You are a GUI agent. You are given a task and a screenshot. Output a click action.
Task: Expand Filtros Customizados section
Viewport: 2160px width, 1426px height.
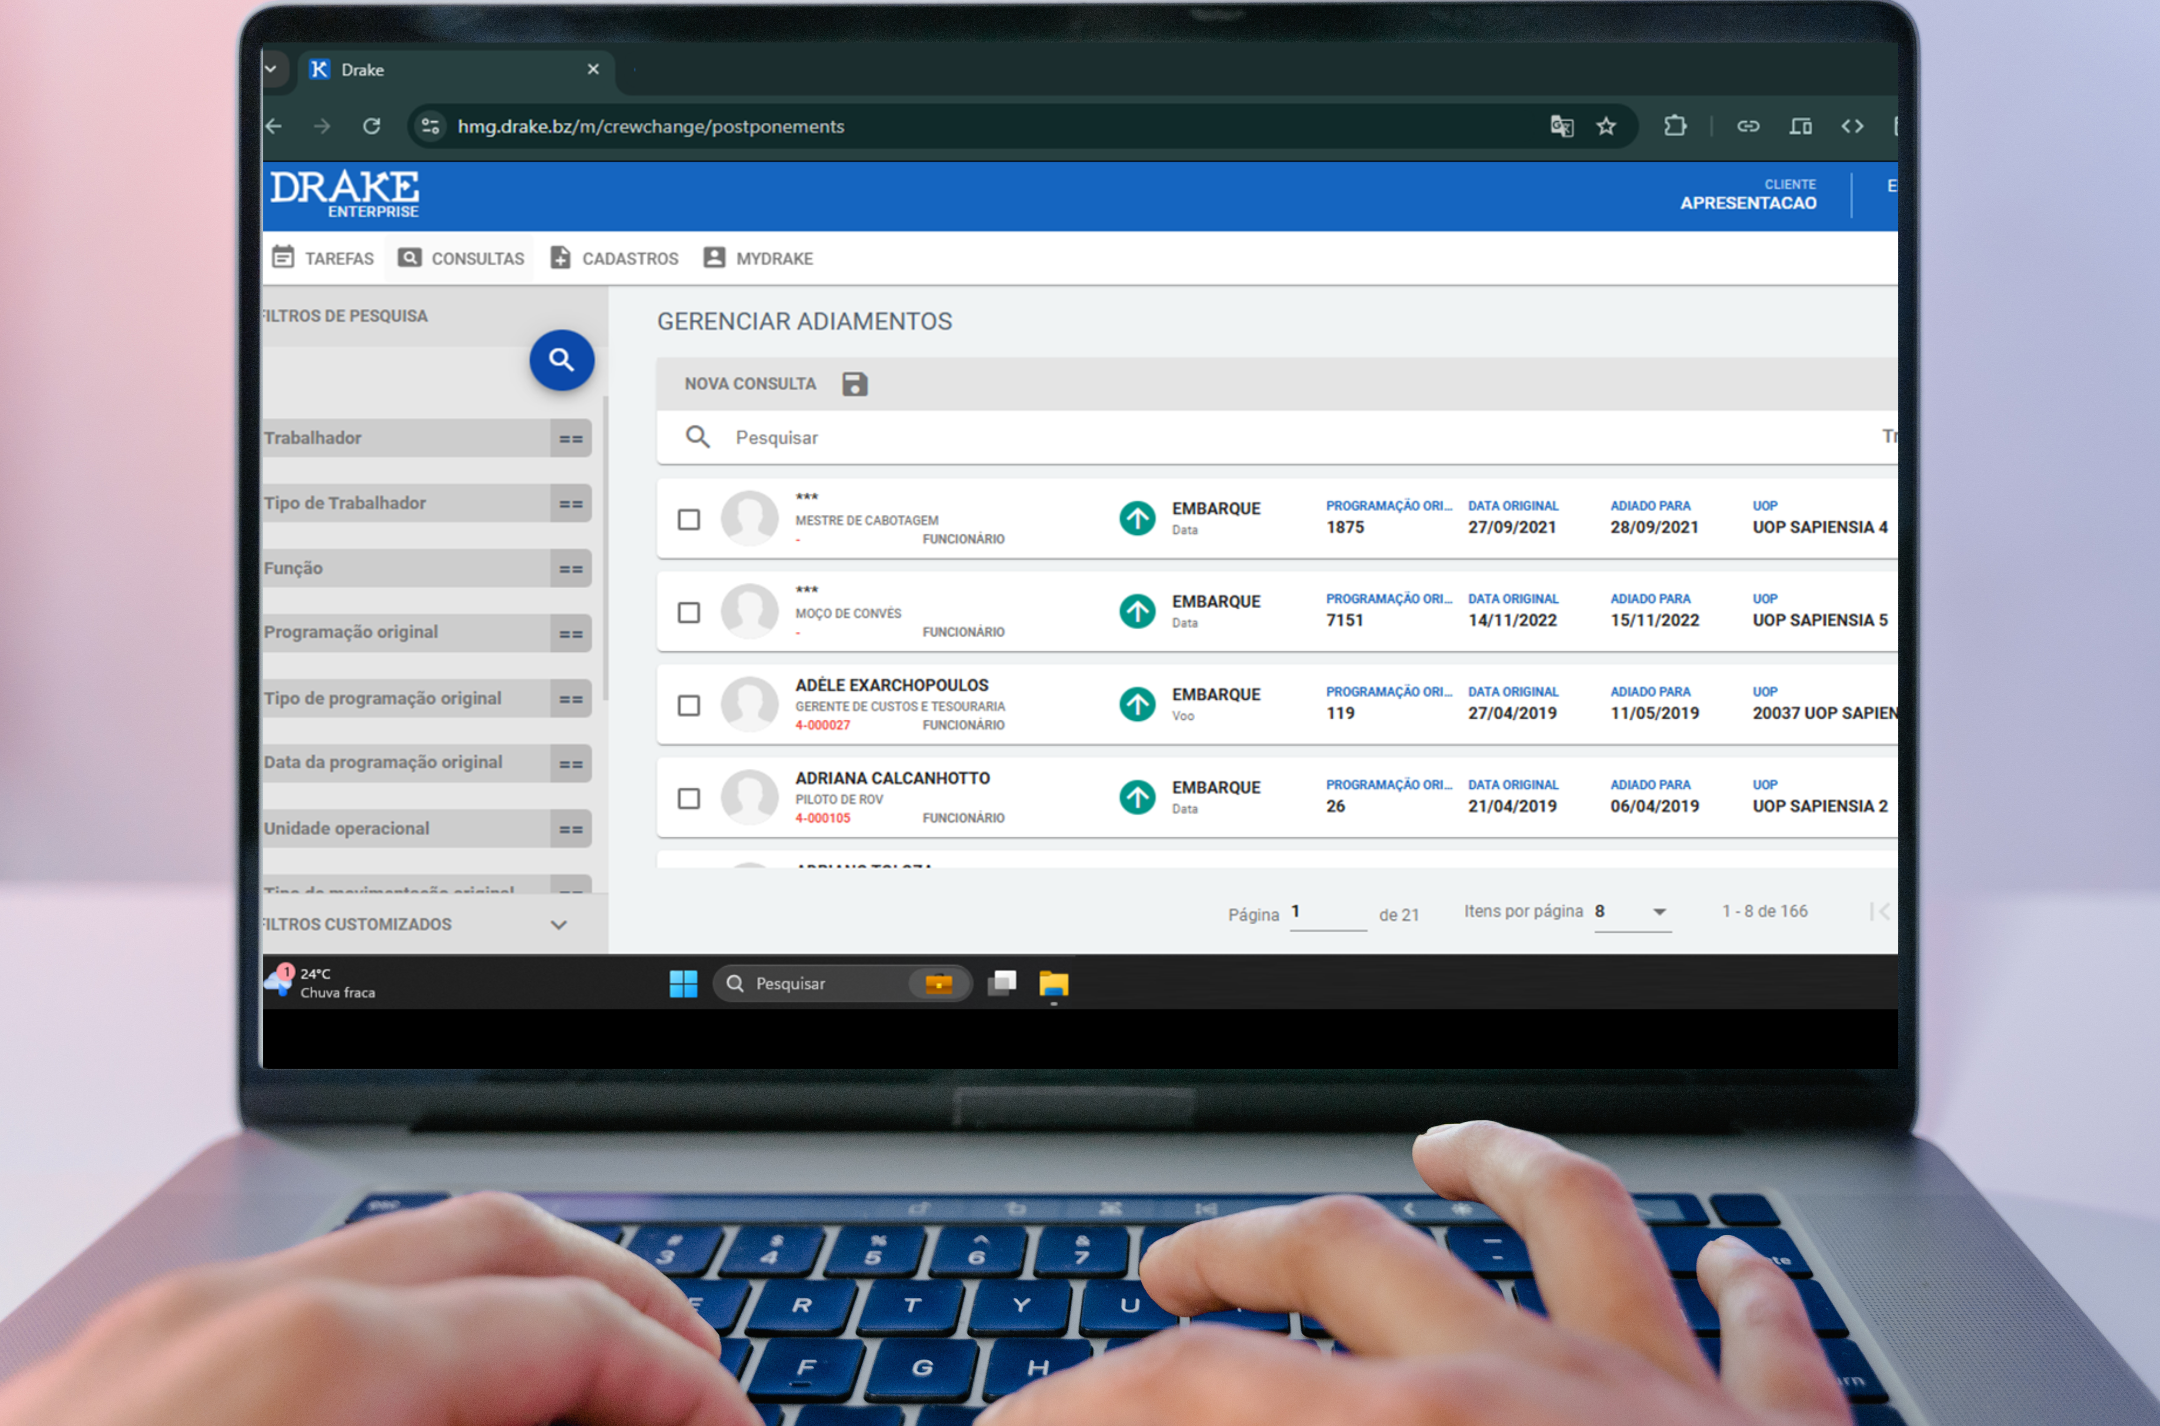point(558,924)
